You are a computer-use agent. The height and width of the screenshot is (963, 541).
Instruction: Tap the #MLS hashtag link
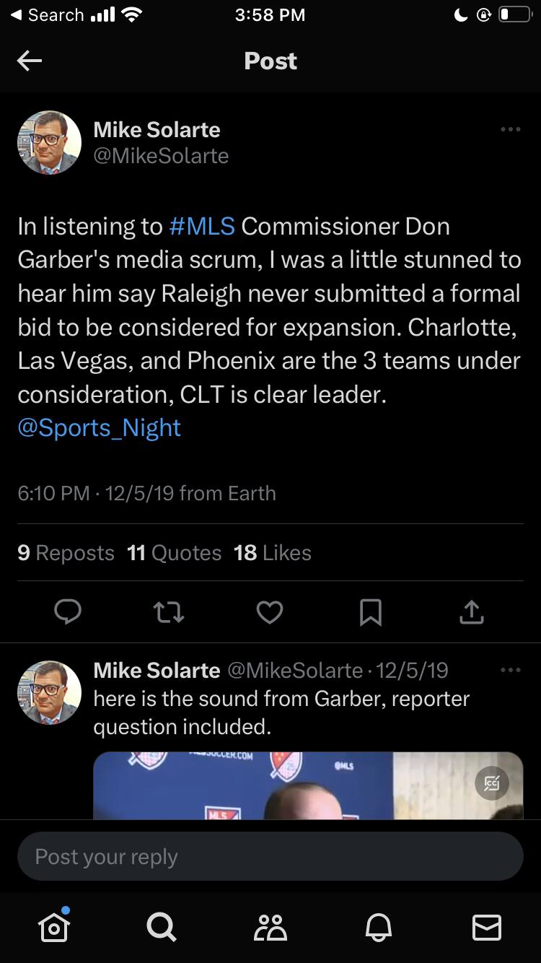[x=202, y=227]
